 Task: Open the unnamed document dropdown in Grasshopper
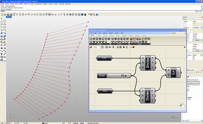tap(178, 33)
